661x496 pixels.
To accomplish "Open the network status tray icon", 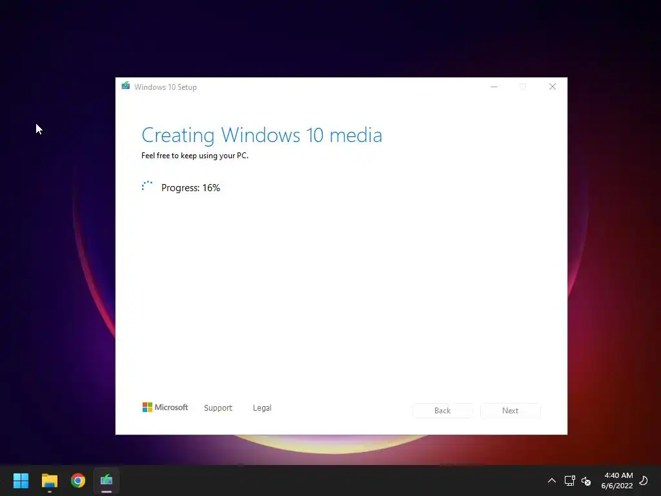I will [x=569, y=480].
